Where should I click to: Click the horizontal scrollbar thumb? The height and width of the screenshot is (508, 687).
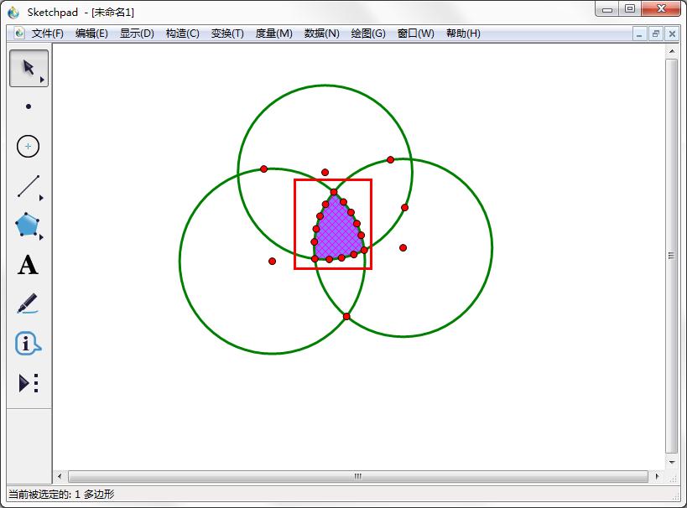click(x=357, y=476)
